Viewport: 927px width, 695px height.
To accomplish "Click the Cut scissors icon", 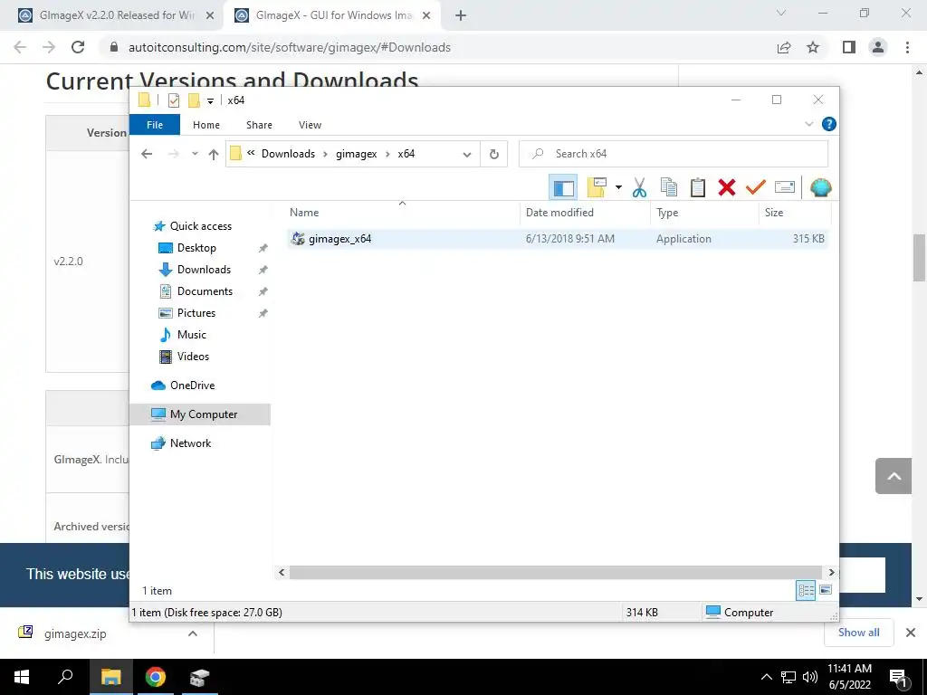I will pos(639,188).
